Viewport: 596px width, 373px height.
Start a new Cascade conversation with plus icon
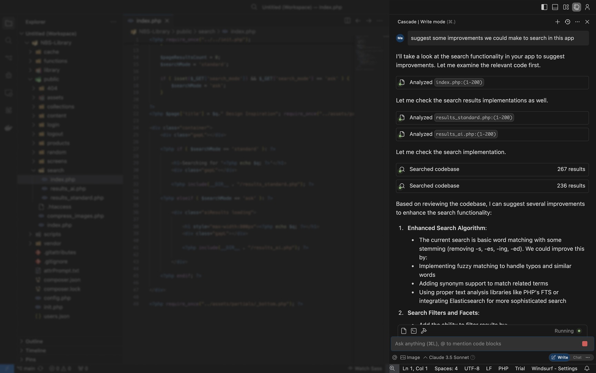[x=557, y=22]
